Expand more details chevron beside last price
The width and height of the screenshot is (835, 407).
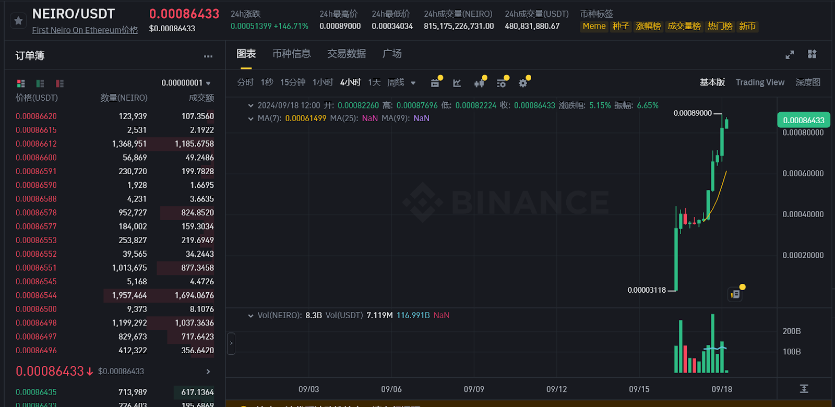pyautogui.click(x=208, y=372)
